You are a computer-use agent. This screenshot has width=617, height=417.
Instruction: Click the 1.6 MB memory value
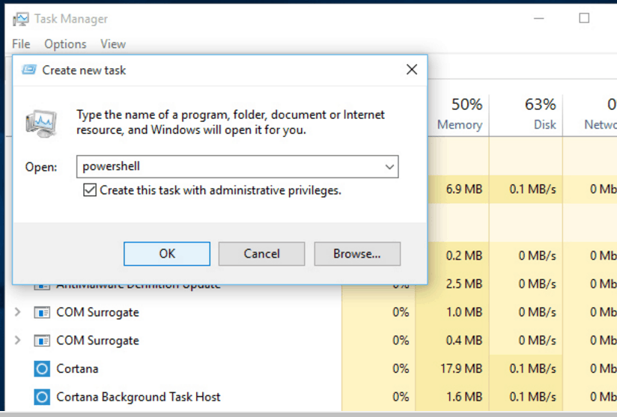point(464,398)
